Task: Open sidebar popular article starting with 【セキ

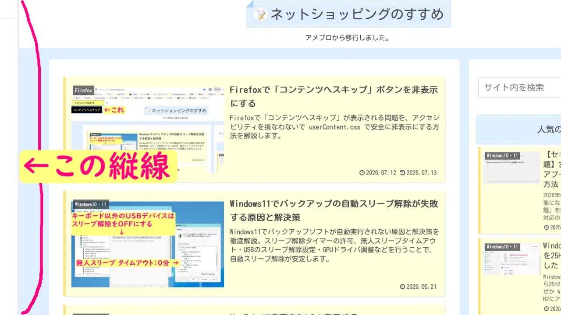Action: (552, 169)
